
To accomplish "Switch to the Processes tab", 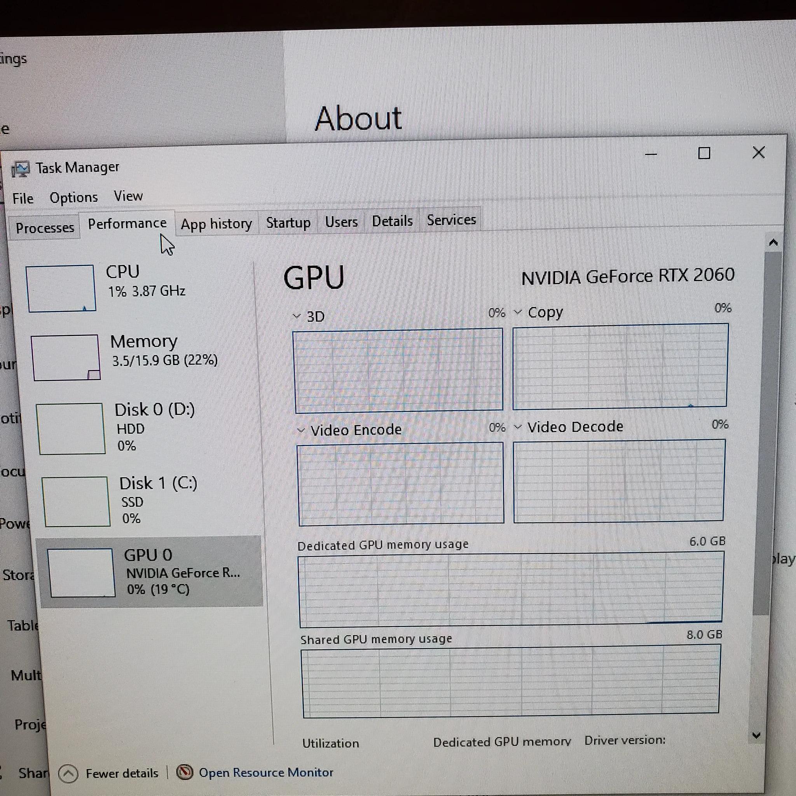I will tap(45, 228).
